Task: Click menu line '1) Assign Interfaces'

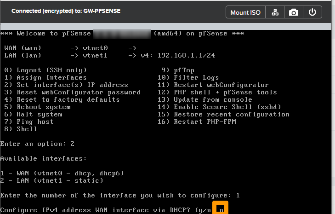Action: (45, 77)
